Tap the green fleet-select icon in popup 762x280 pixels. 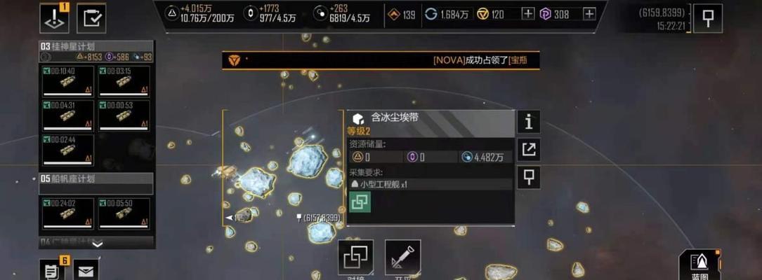pyautogui.click(x=360, y=202)
